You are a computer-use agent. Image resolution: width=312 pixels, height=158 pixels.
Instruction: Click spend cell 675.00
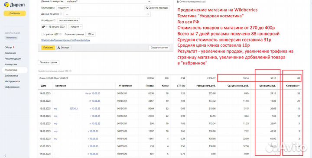pyautogui.click(x=212, y=94)
